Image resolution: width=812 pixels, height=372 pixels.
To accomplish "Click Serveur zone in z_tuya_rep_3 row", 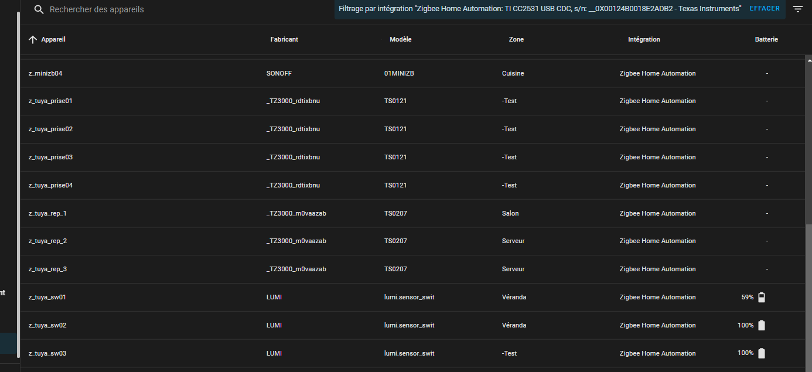I will [x=513, y=269].
